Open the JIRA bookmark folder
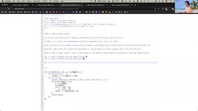The image size is (198, 111). 20,12
